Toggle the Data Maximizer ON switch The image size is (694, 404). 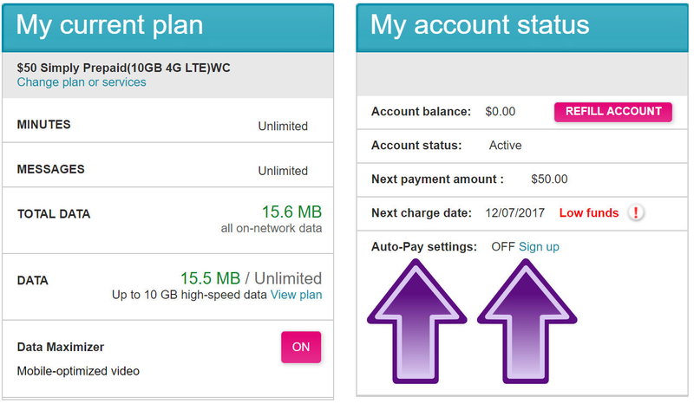301,348
